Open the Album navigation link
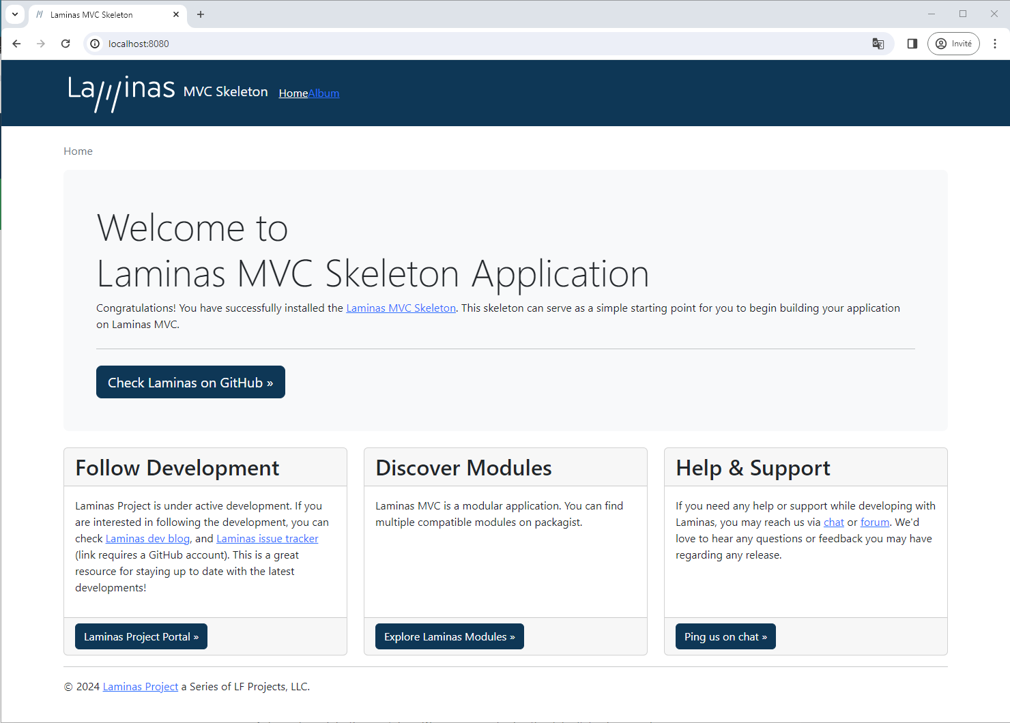Image resolution: width=1010 pixels, height=723 pixels. [x=323, y=93]
